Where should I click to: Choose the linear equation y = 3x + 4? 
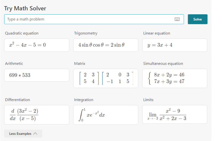[x=175, y=45]
